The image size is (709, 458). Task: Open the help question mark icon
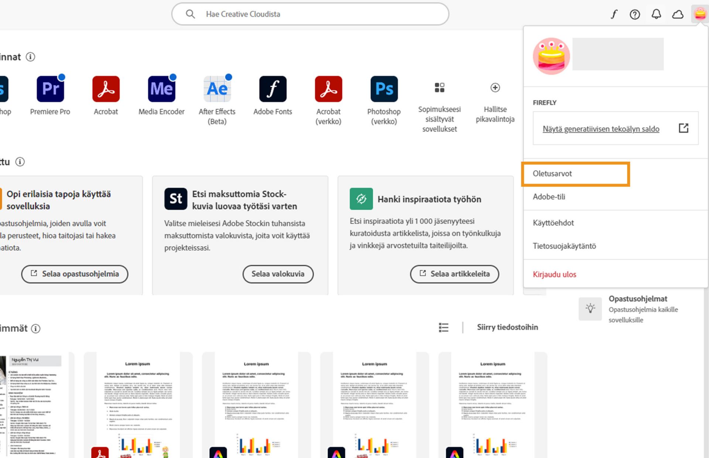click(x=635, y=14)
